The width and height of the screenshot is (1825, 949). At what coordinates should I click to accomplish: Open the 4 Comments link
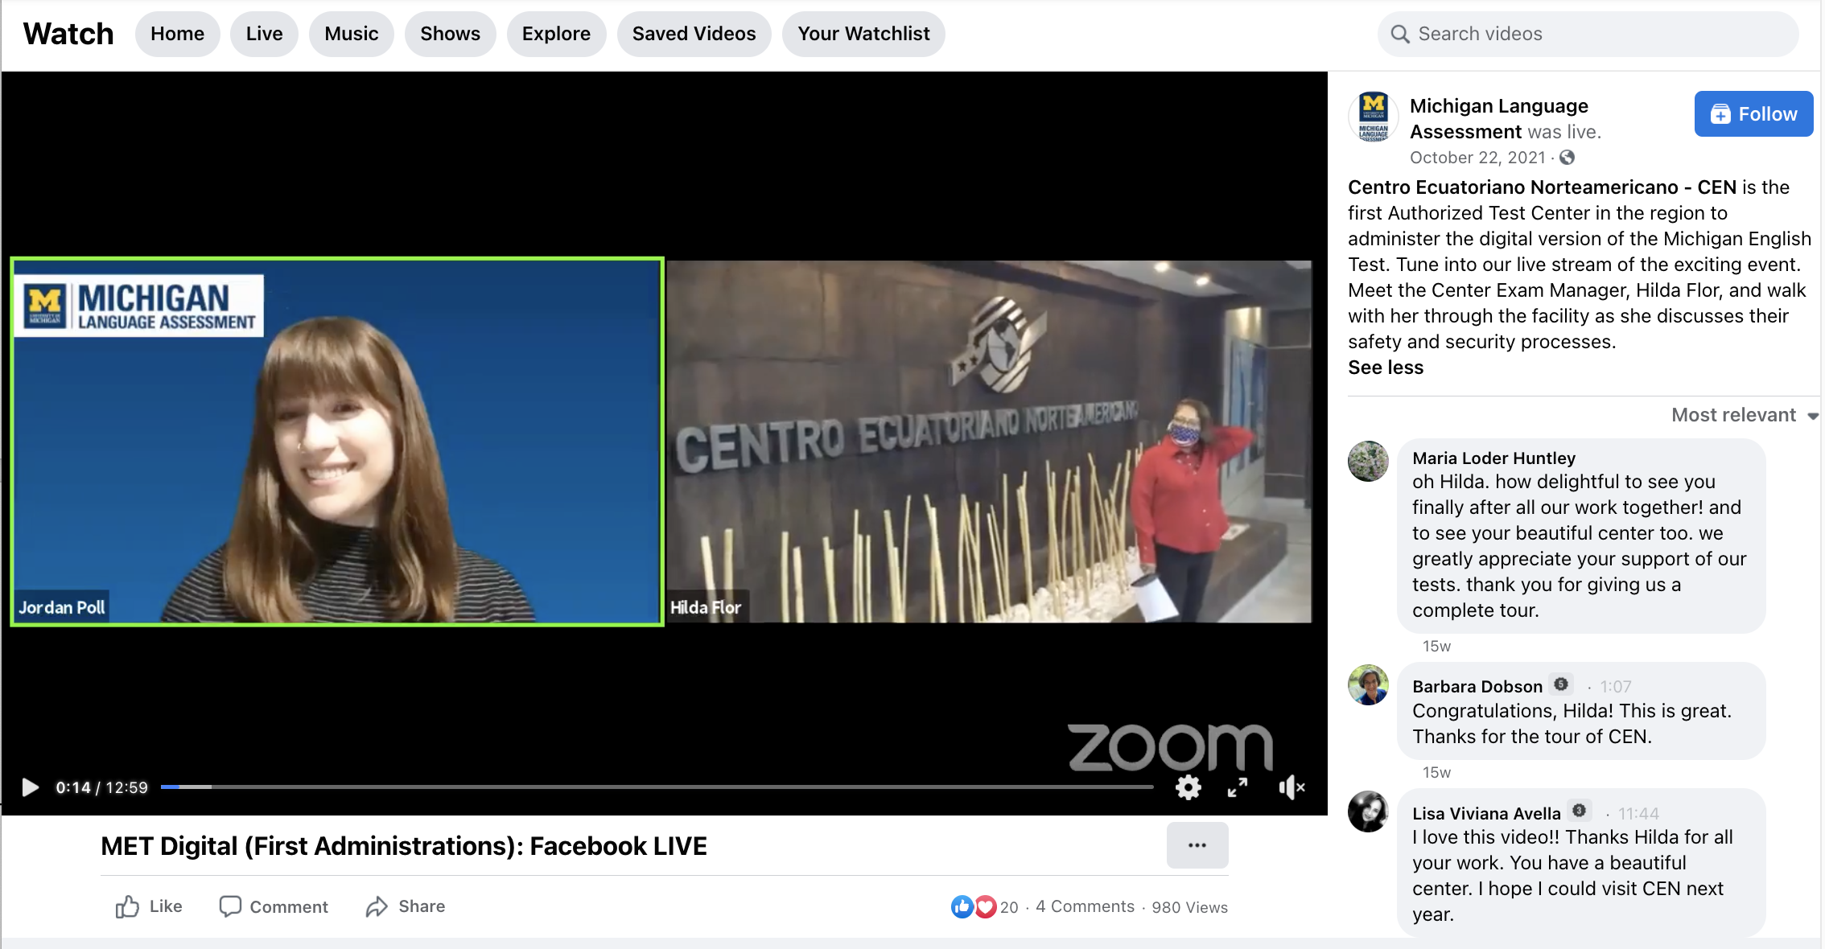1085,906
